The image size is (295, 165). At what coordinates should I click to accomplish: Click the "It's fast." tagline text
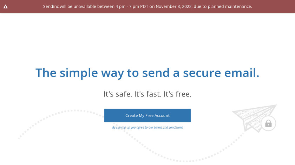147,94
